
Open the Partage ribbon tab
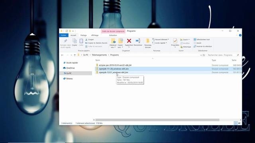pos(83,35)
